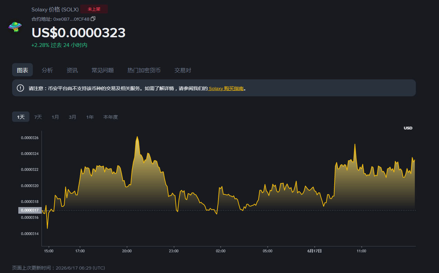Click the exclamation notice icon

pyautogui.click(x=20, y=88)
